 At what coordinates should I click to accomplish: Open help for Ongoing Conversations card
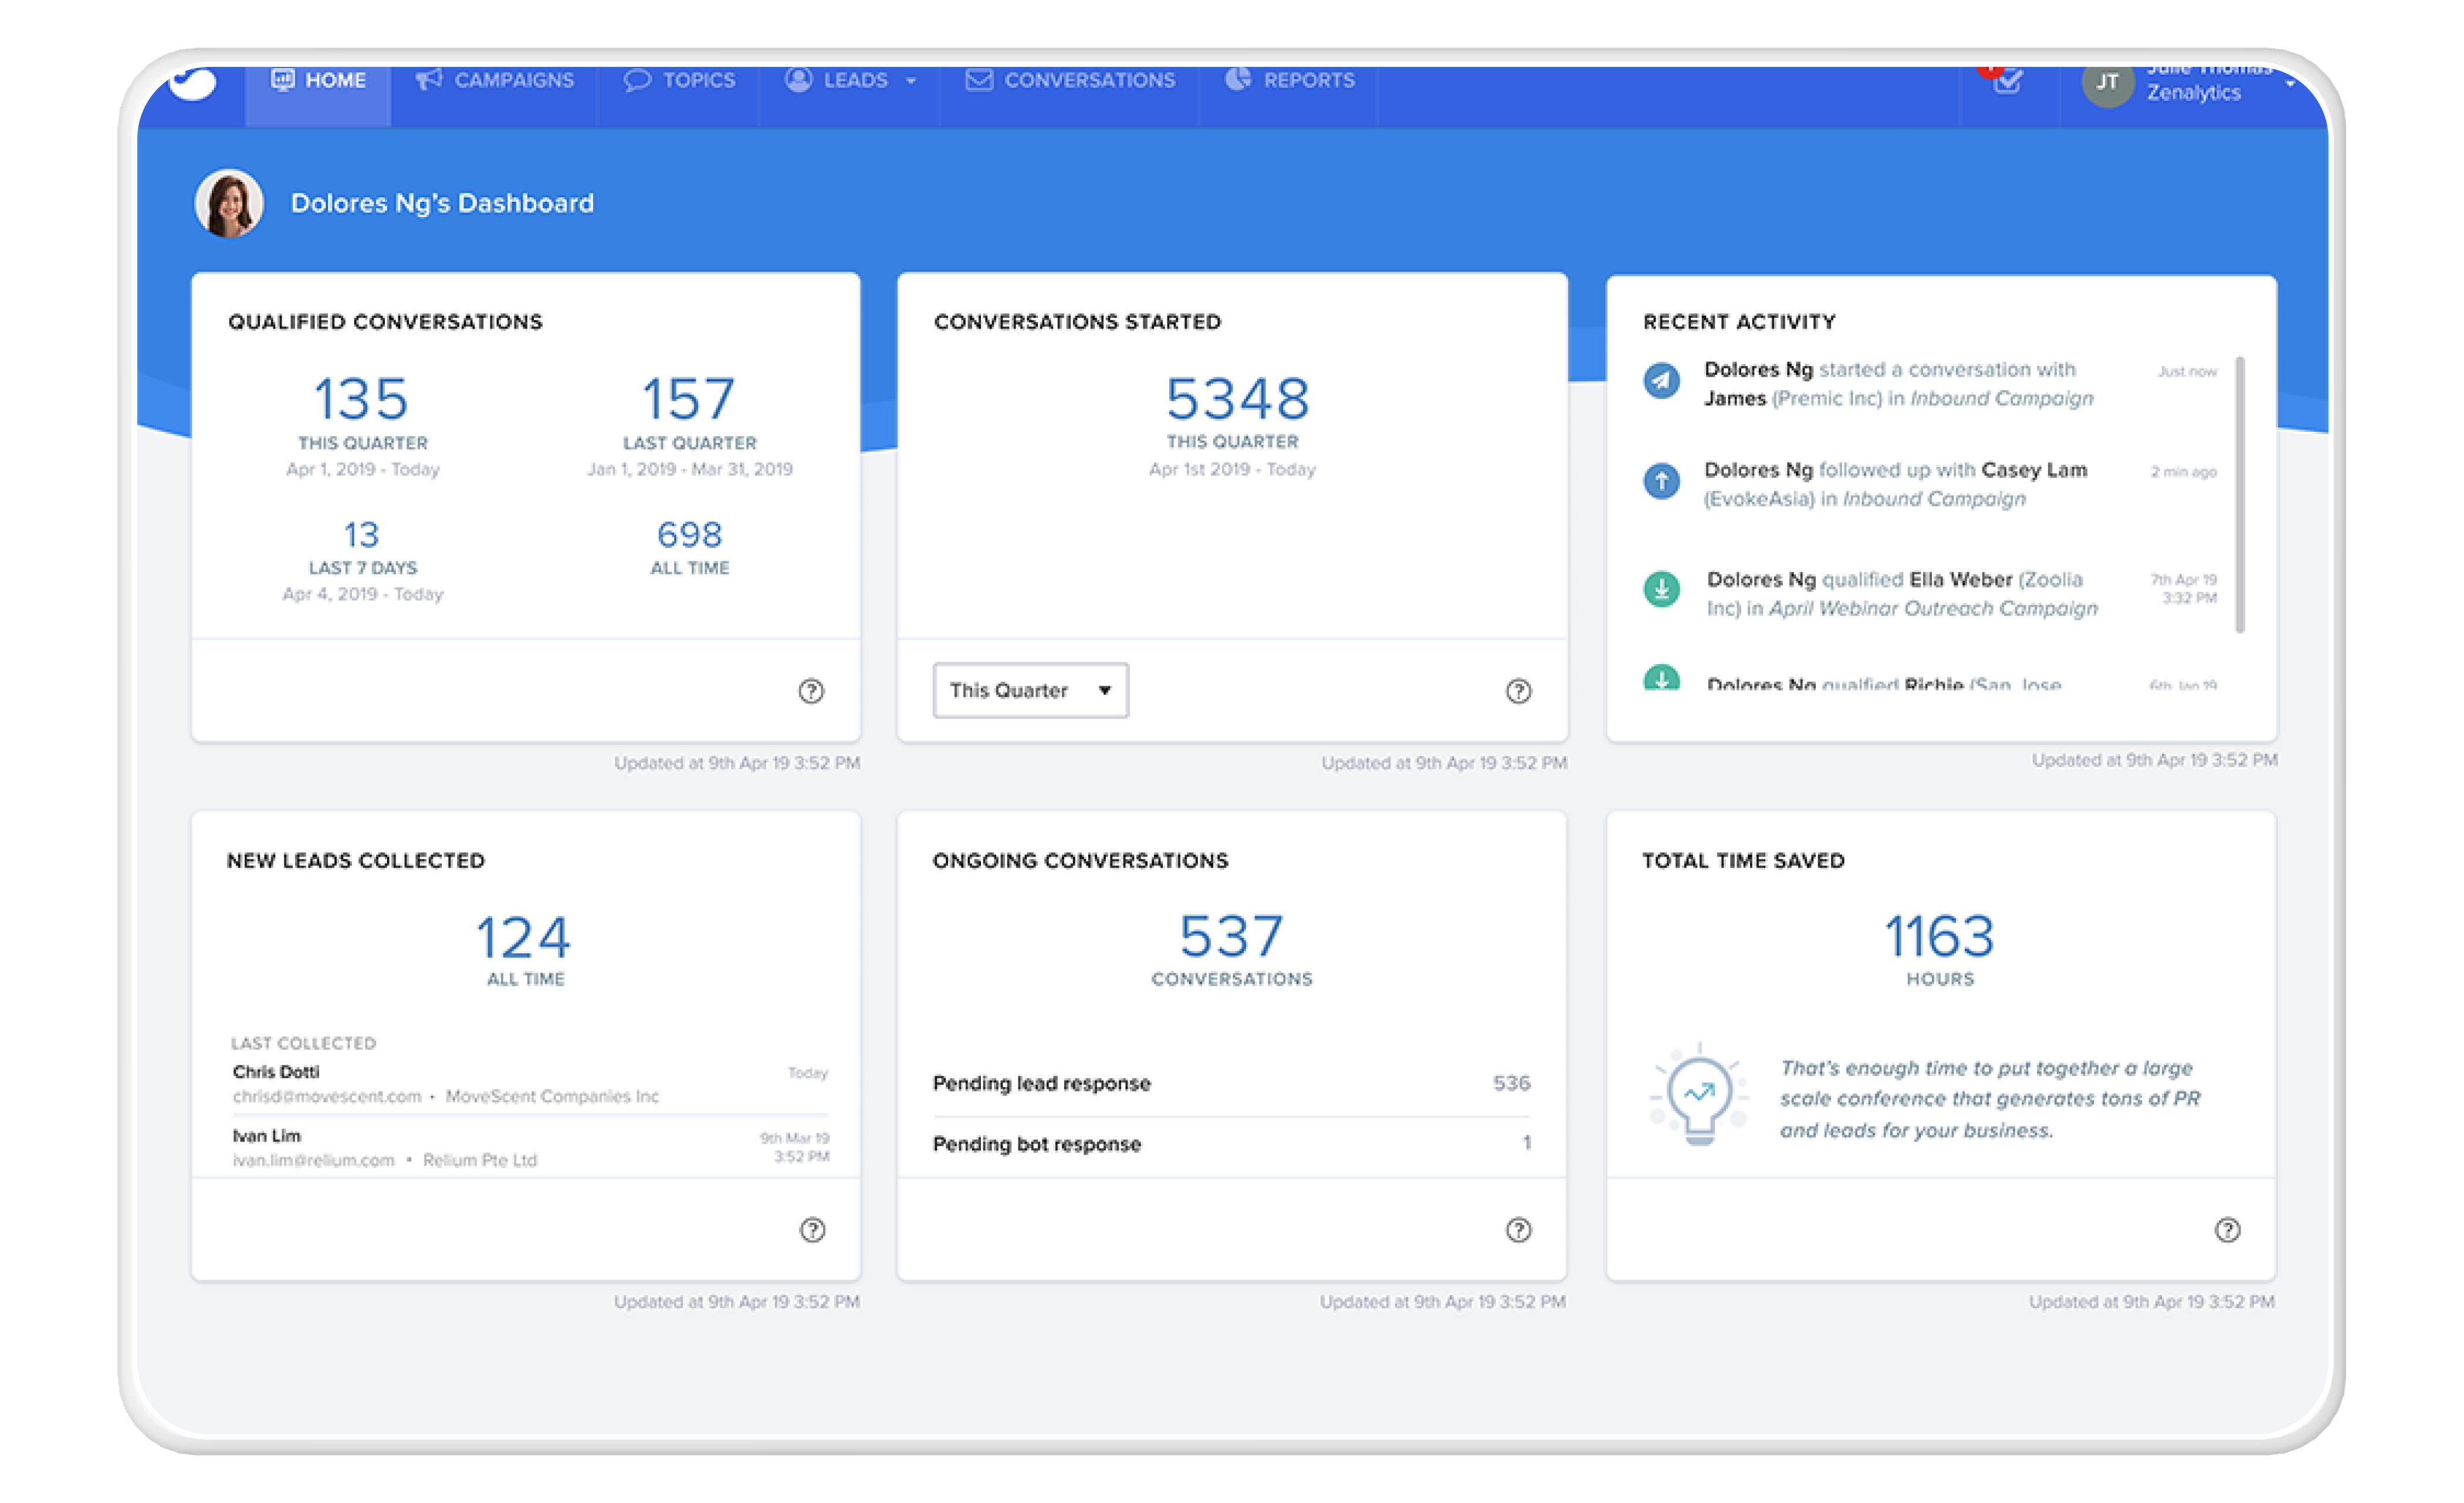pos(1518,1230)
